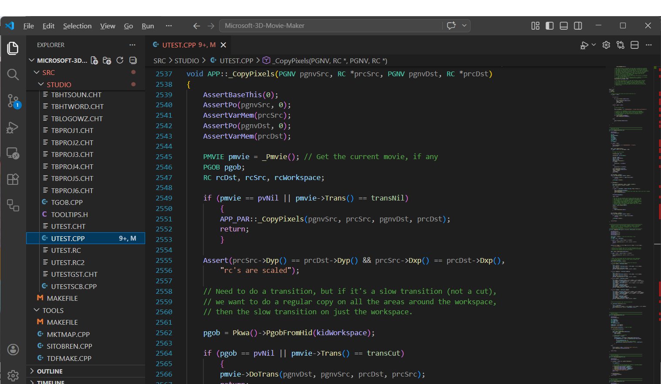Toggle the bottom panel visibility
Screen dimensions: 661x384
pos(564,26)
